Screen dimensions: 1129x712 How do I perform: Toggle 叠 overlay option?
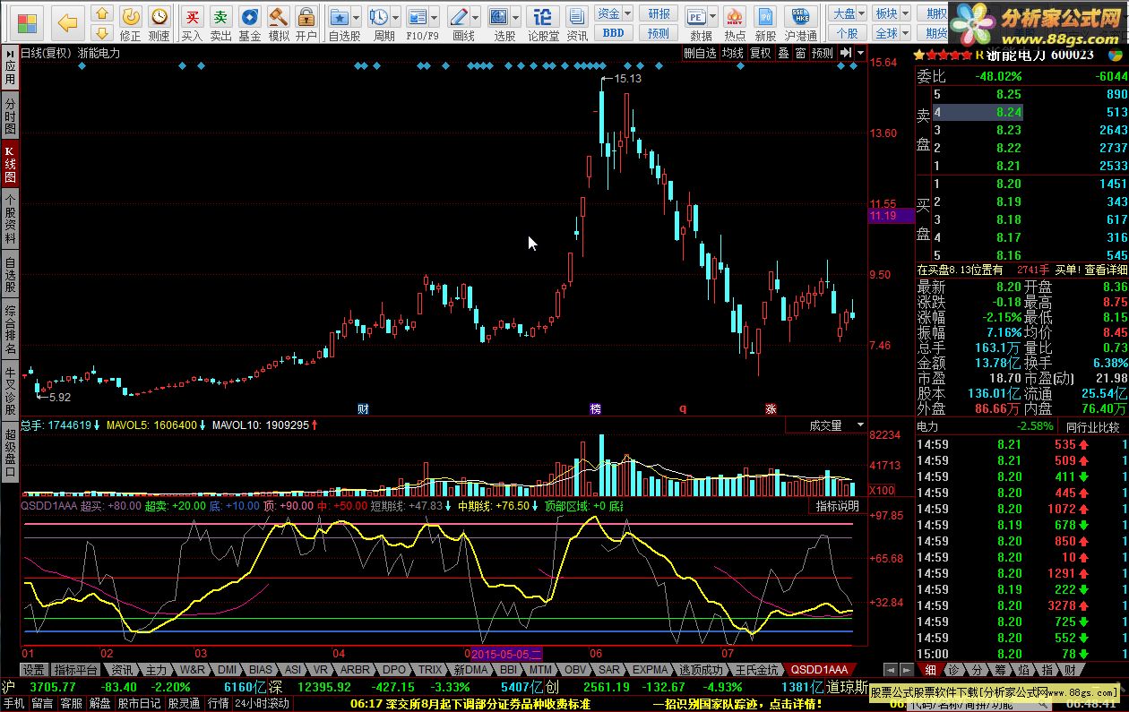pos(783,53)
